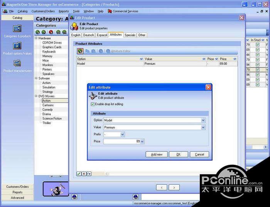Click Cancel in the Edit attribute dialog
The height and width of the screenshot is (207, 270).
(199, 154)
